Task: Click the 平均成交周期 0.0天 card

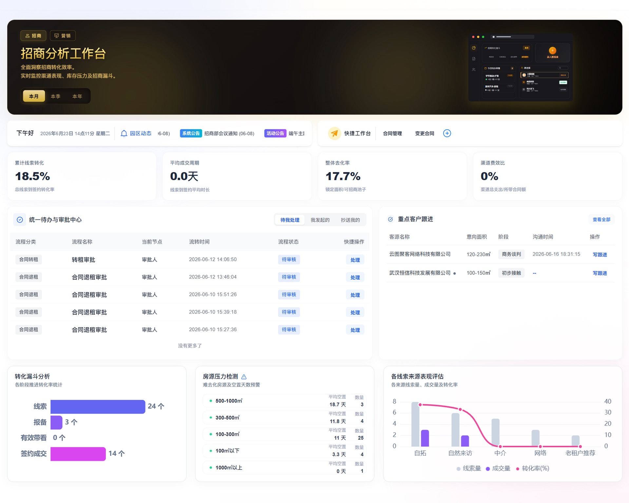Action: click(x=237, y=176)
